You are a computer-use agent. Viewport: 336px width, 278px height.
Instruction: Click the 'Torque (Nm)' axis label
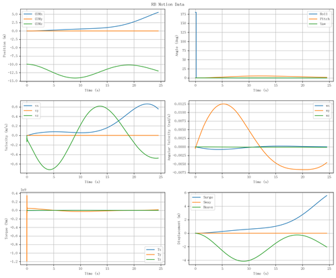click(6, 229)
